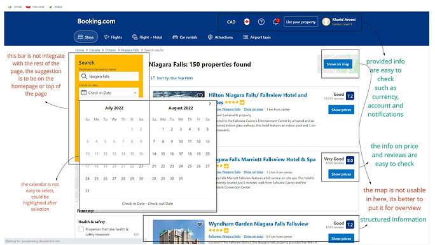
Task: Click Show prices for Hilton Niagara Falls
Action: tap(341, 110)
